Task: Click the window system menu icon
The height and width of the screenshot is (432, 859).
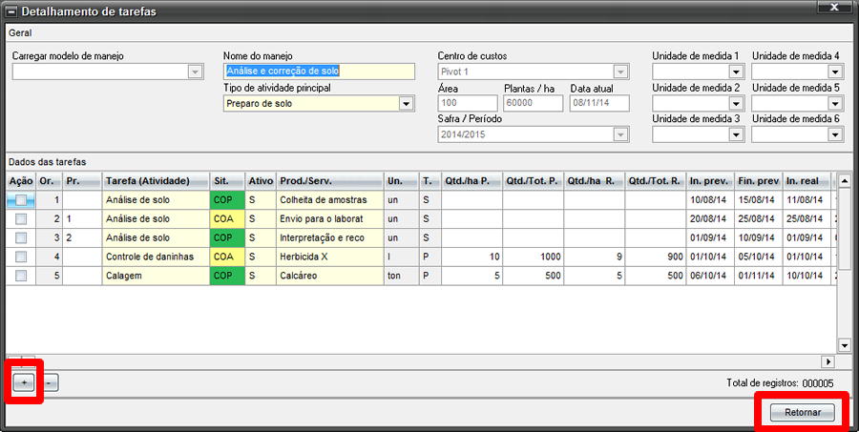Action: 11,11
